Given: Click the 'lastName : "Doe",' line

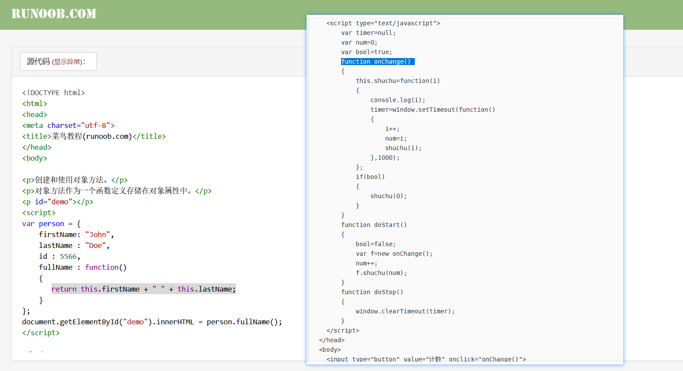Looking at the screenshot, I should tap(74, 245).
